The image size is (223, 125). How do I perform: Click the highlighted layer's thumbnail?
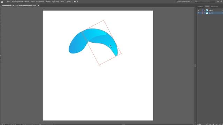207,13
